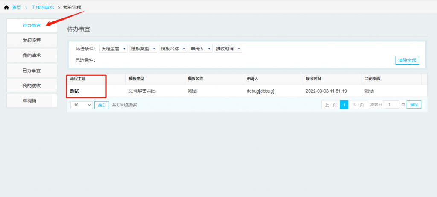Open 我的接收 sidebar item
Screen dimensions: 437x197
pos(32,85)
